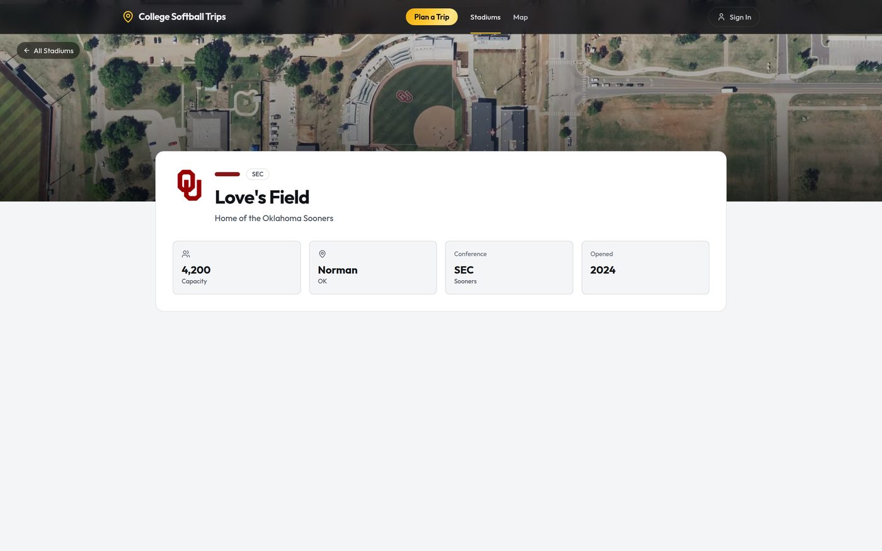This screenshot has height=551, width=882.
Task: Click the Sign In button
Action: click(734, 17)
